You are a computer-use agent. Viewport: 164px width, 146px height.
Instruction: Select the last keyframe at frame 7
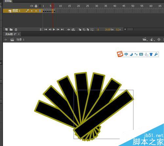click(x=54, y=12)
